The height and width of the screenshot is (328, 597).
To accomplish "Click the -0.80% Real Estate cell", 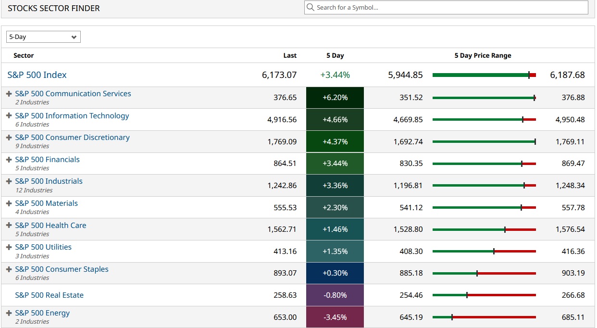I will pyautogui.click(x=335, y=295).
